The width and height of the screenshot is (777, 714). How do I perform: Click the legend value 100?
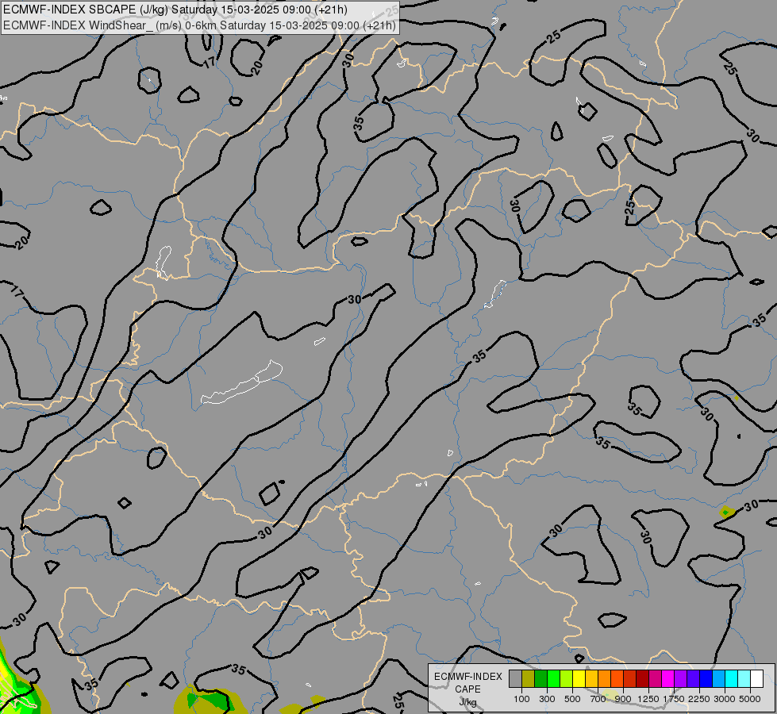click(521, 699)
